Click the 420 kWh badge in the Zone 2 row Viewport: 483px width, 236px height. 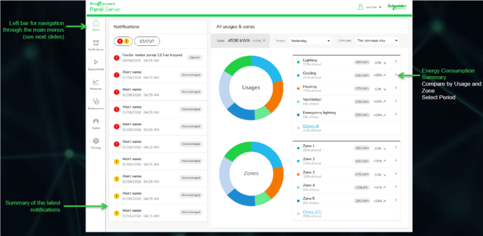click(362, 161)
